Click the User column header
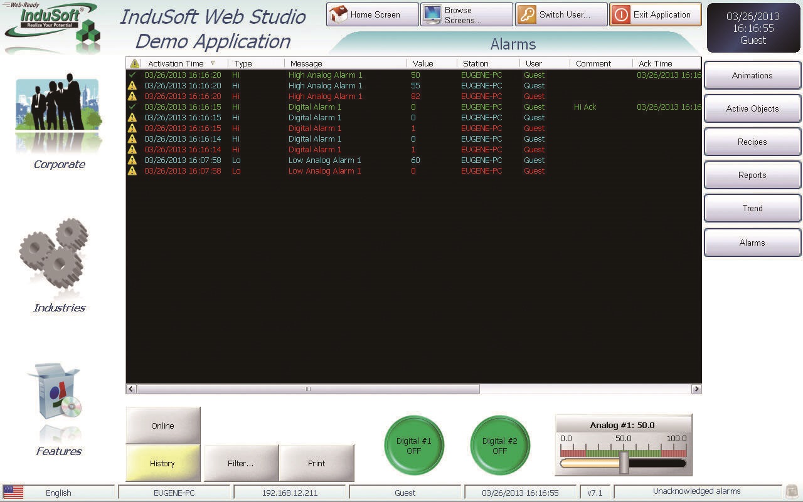Image resolution: width=803 pixels, height=502 pixels. coord(545,63)
